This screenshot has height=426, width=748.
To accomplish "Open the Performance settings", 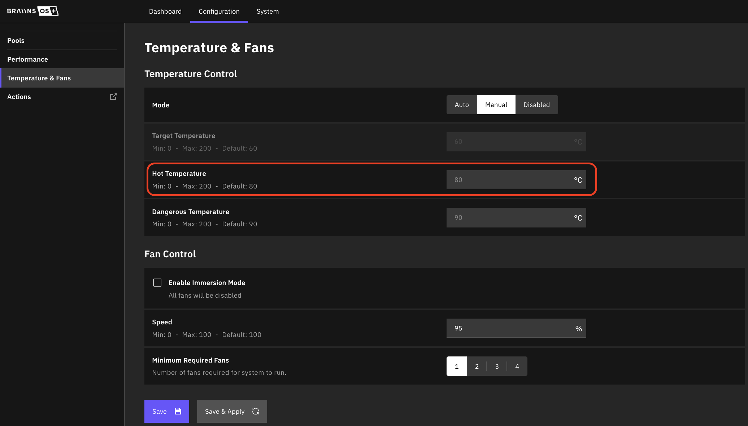I will [27, 58].
